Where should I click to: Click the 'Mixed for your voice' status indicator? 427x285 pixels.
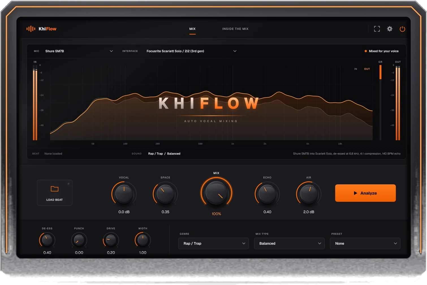point(381,51)
